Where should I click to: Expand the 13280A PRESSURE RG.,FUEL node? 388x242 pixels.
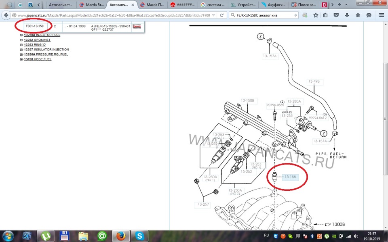pyautogui.click(x=21, y=54)
